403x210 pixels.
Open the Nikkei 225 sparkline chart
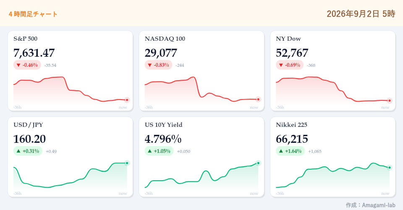(x=333, y=176)
